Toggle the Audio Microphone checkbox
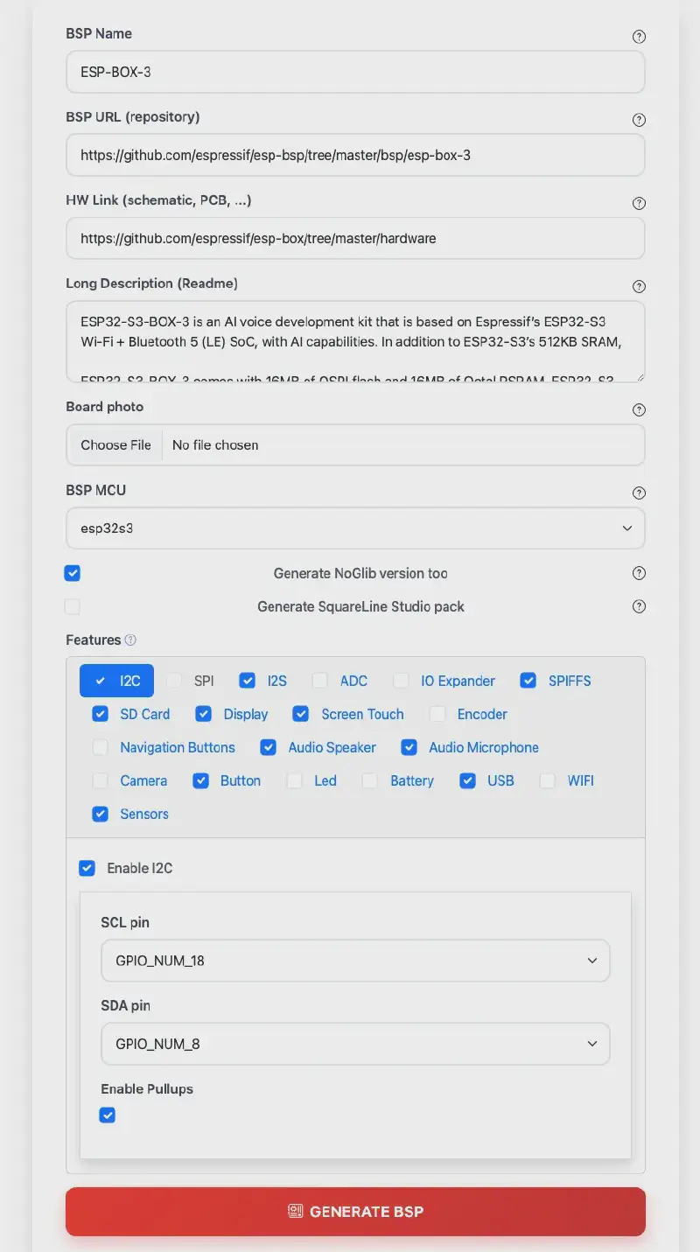 [409, 747]
